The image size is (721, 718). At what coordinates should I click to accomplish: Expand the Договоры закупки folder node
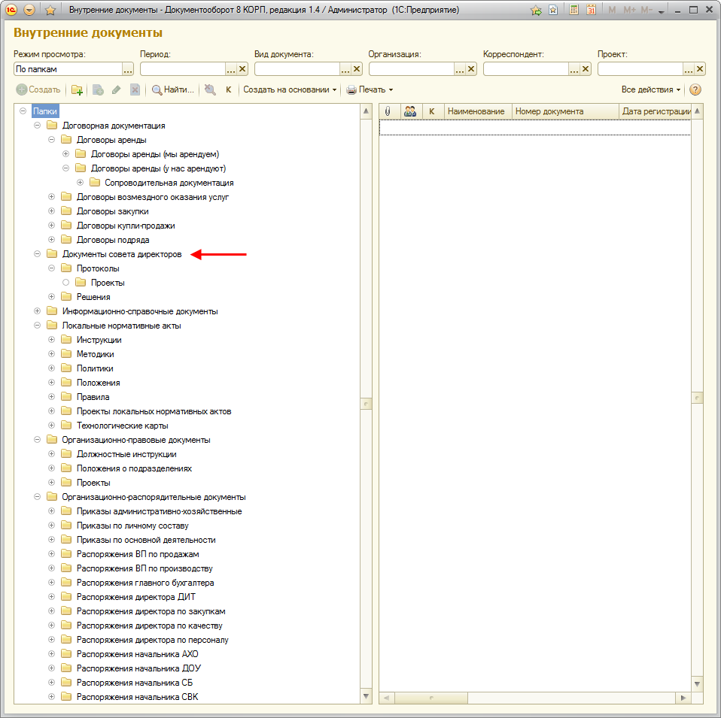[51, 211]
